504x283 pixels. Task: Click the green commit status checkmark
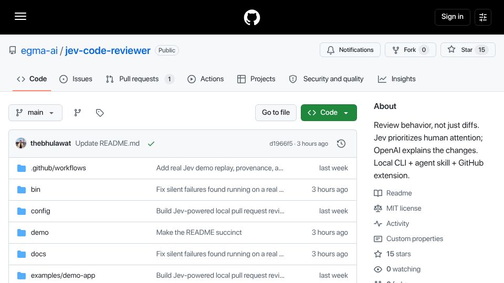151,144
